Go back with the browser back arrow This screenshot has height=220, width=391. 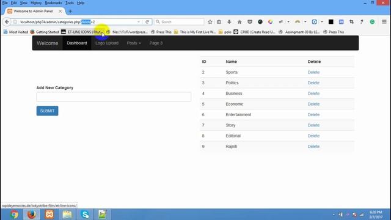7,22
